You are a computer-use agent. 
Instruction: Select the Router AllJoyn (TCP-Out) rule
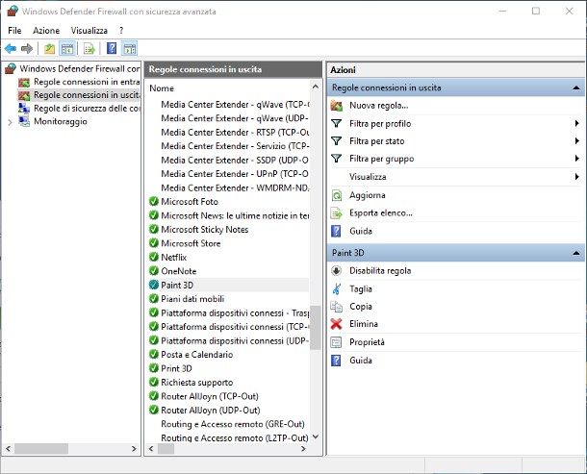pyautogui.click(x=210, y=396)
